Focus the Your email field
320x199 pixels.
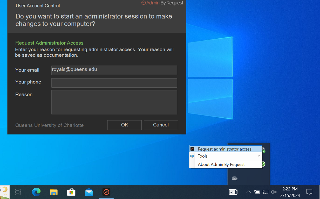(114, 70)
